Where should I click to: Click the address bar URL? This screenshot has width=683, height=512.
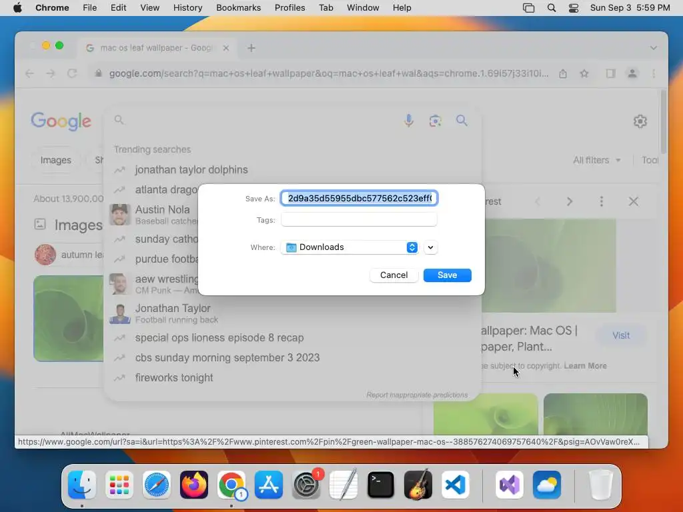click(329, 73)
